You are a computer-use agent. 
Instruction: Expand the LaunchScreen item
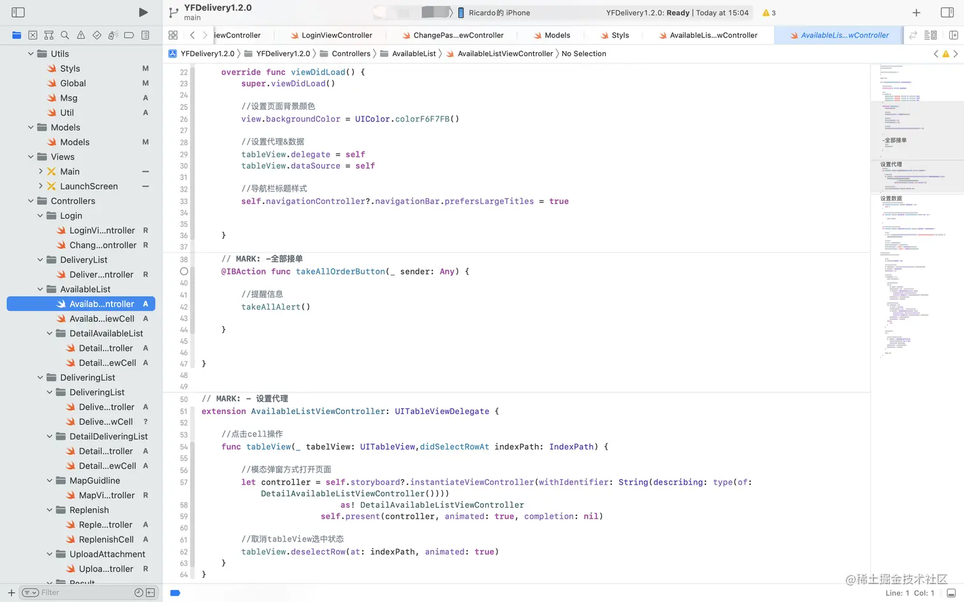[40, 186]
